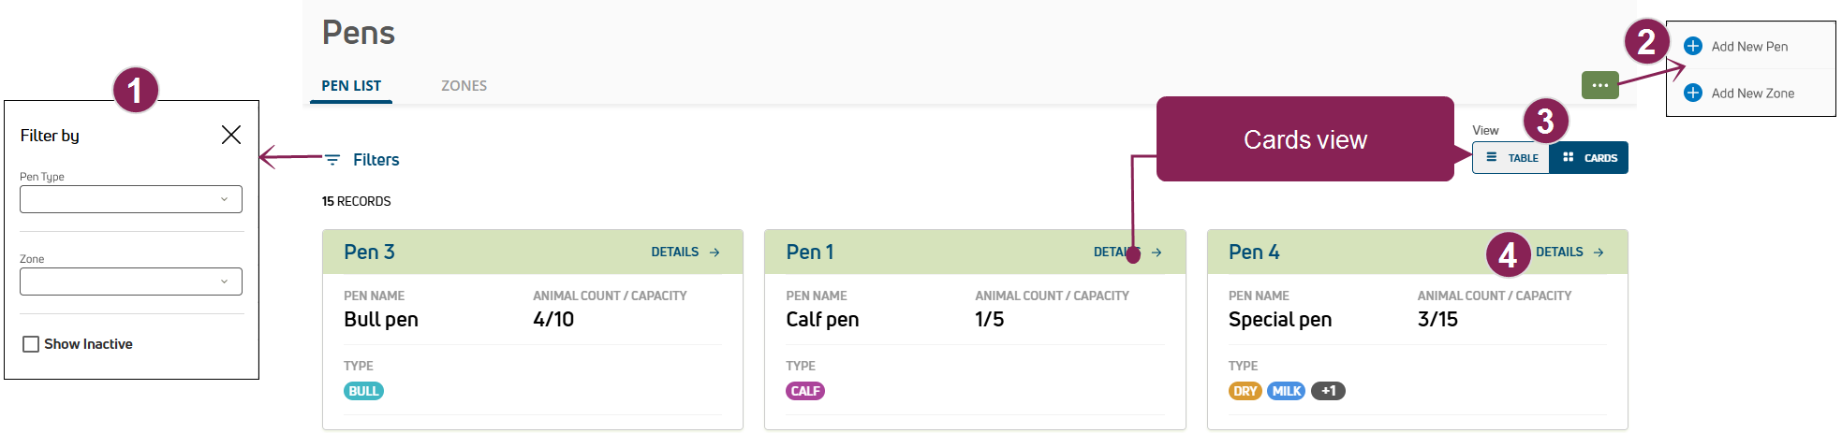The width and height of the screenshot is (1842, 433).
Task: Click the CALF type tag
Action: tap(805, 391)
